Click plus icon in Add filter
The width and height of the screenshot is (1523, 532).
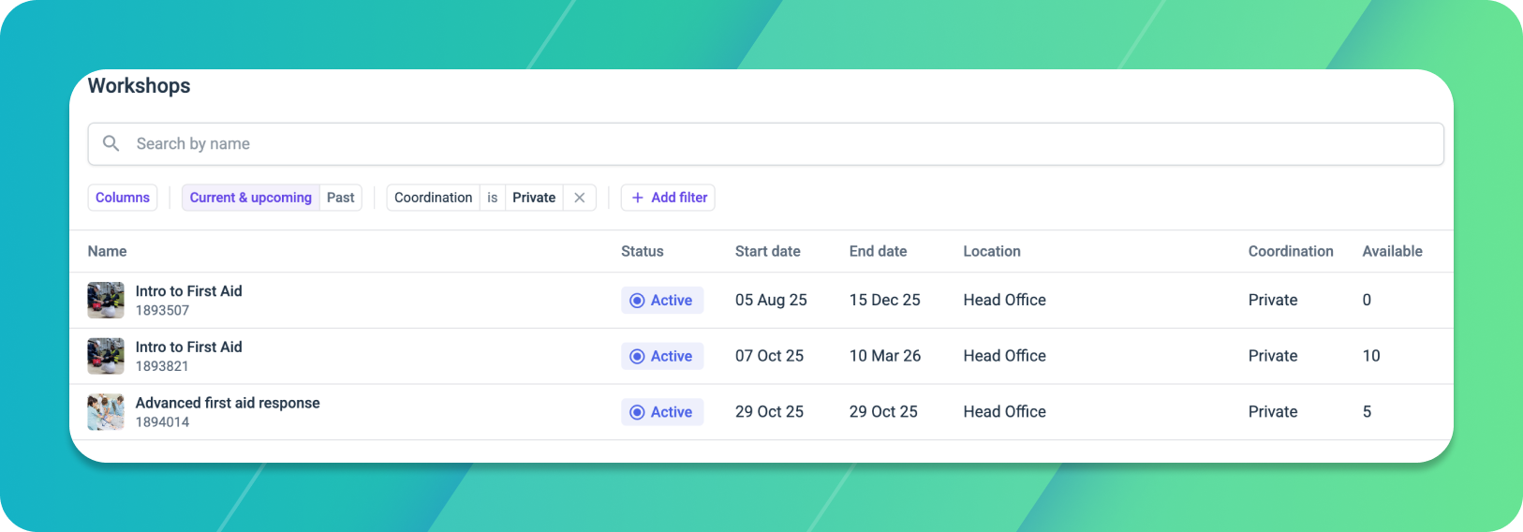pyautogui.click(x=637, y=198)
